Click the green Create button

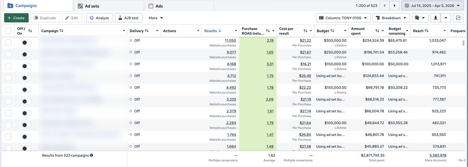point(16,18)
